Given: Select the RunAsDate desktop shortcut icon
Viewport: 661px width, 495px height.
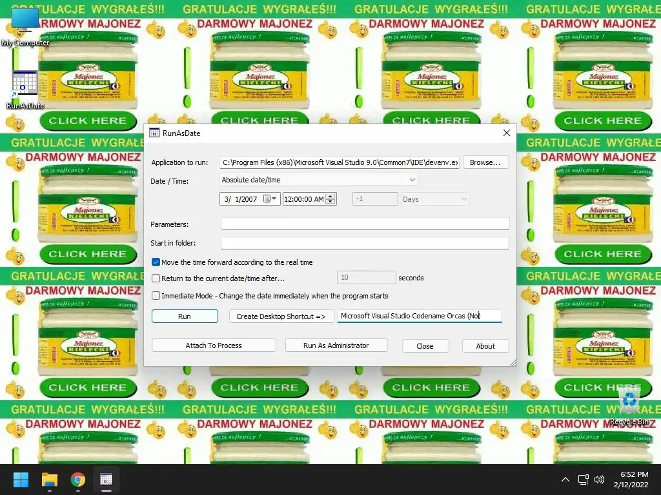Looking at the screenshot, I should click(x=25, y=89).
